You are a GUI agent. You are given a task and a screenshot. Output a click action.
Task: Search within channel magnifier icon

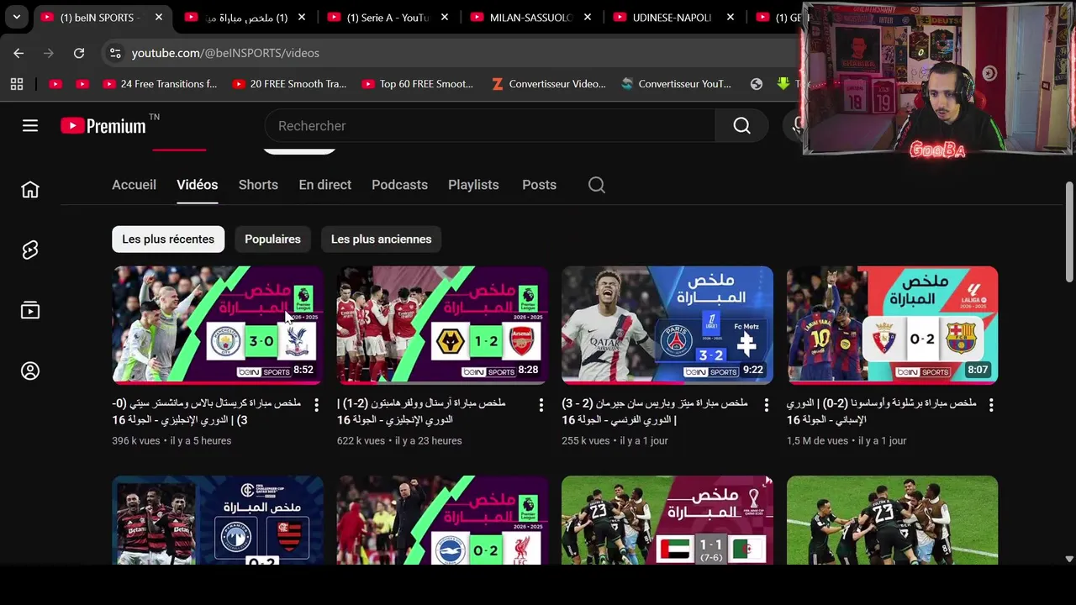(x=597, y=185)
